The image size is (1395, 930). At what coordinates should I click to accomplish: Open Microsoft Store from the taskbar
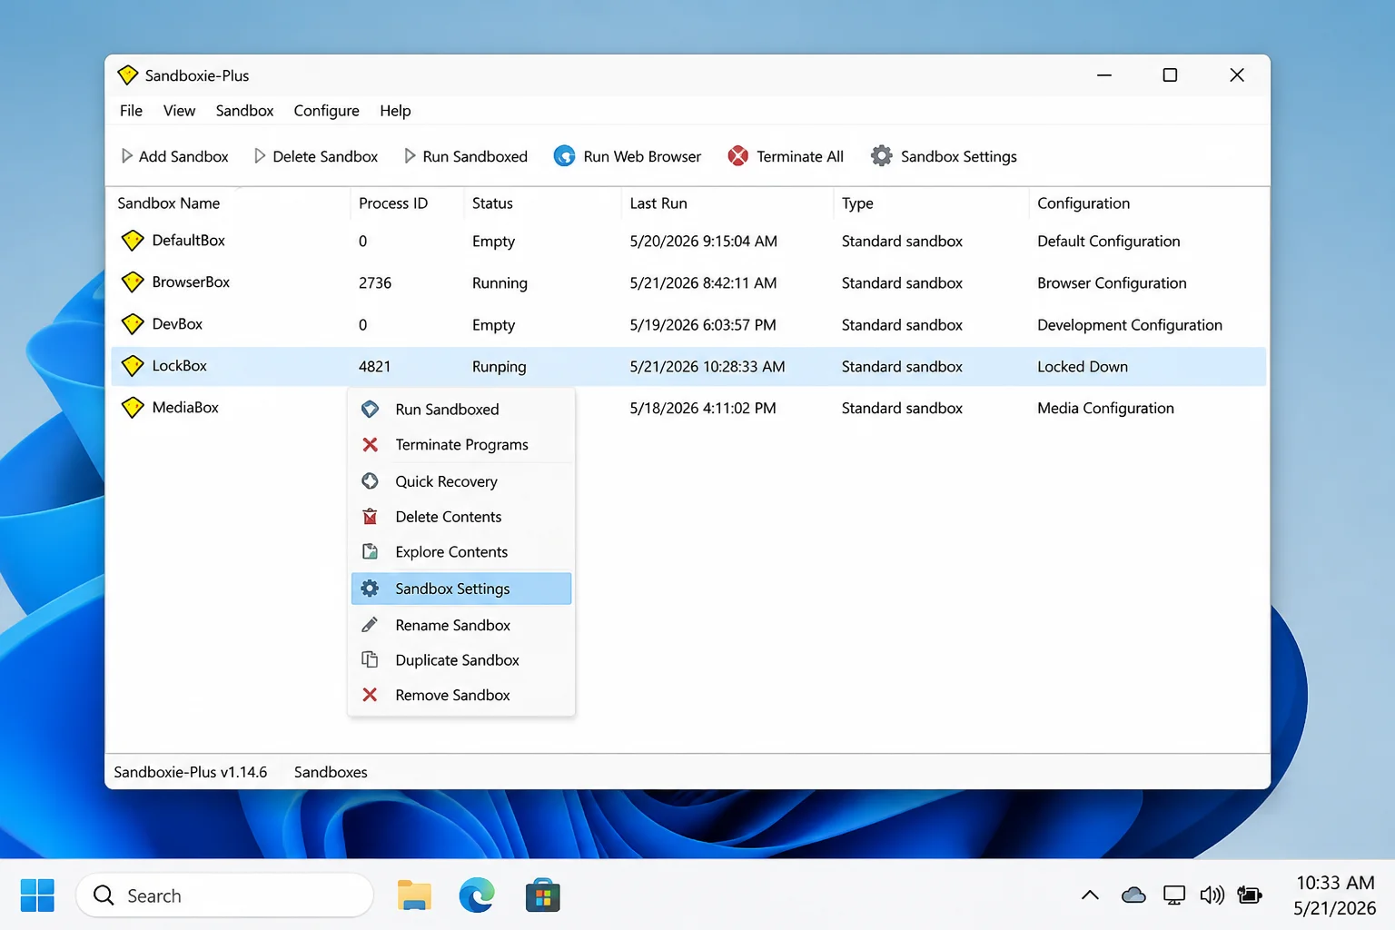[543, 895]
